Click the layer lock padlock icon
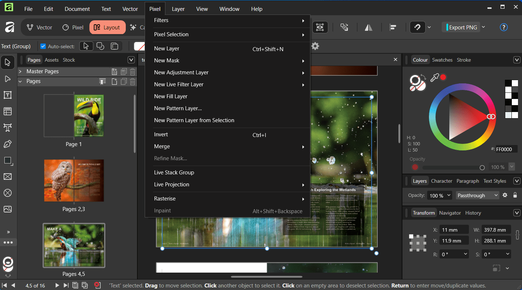The image size is (522, 290). [515, 195]
